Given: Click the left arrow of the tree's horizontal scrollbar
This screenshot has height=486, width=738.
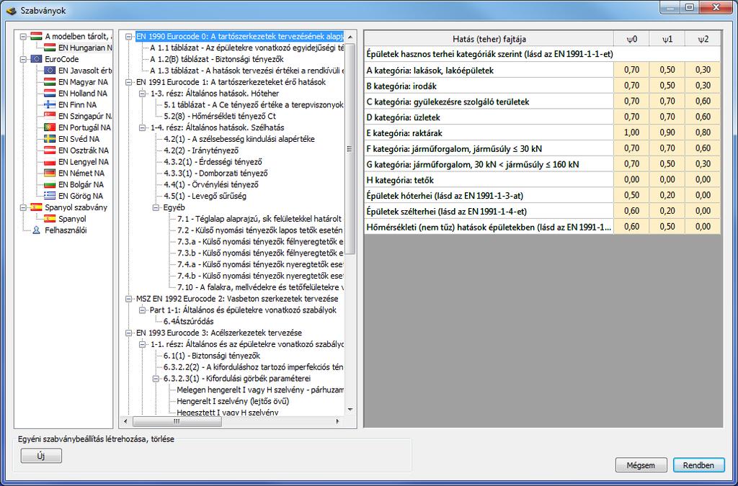Looking at the screenshot, I should pyautogui.click(x=125, y=422).
